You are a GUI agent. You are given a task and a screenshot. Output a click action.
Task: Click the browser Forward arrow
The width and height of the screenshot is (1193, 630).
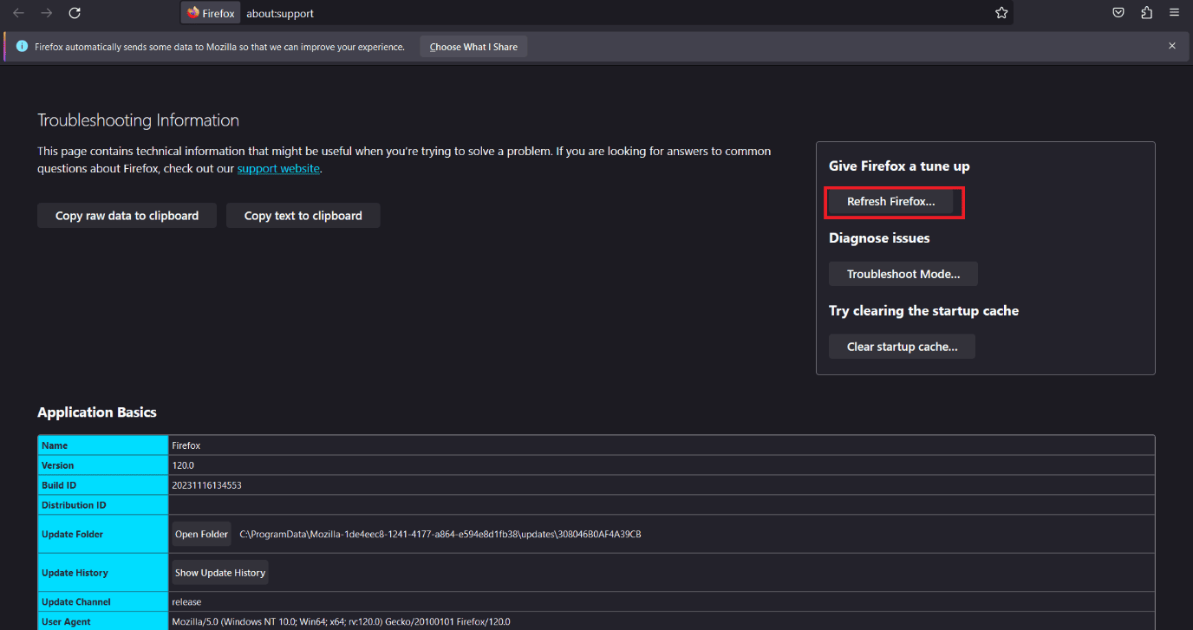point(47,13)
